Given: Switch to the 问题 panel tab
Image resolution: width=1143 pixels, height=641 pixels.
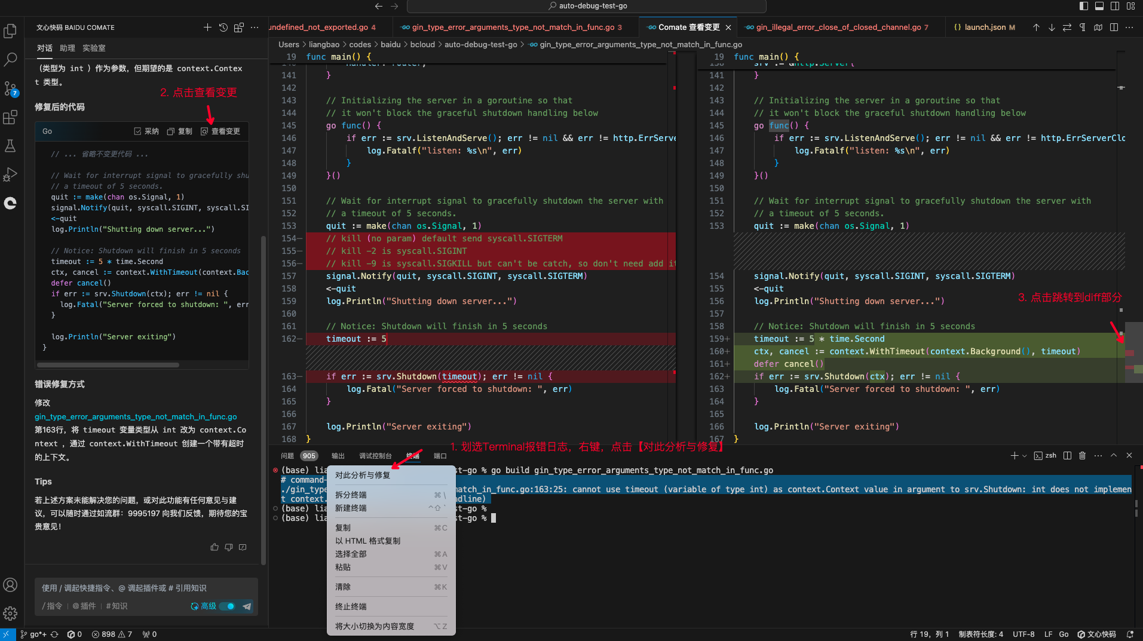Looking at the screenshot, I should click(x=287, y=456).
